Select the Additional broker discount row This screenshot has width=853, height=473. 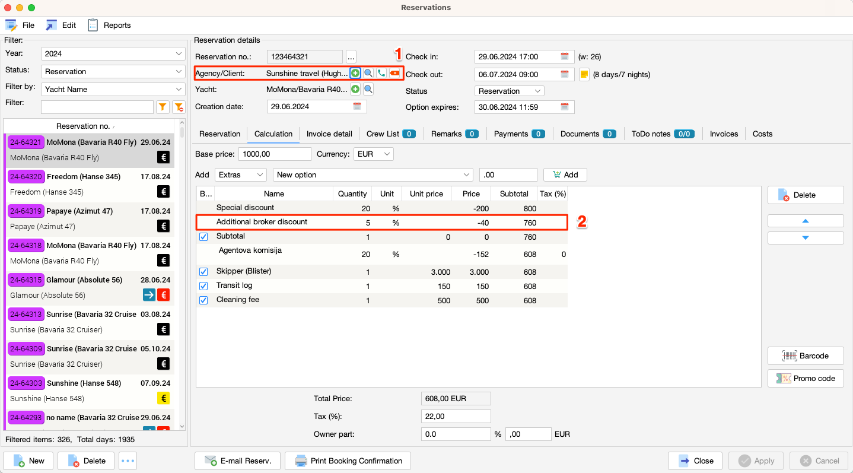click(381, 223)
